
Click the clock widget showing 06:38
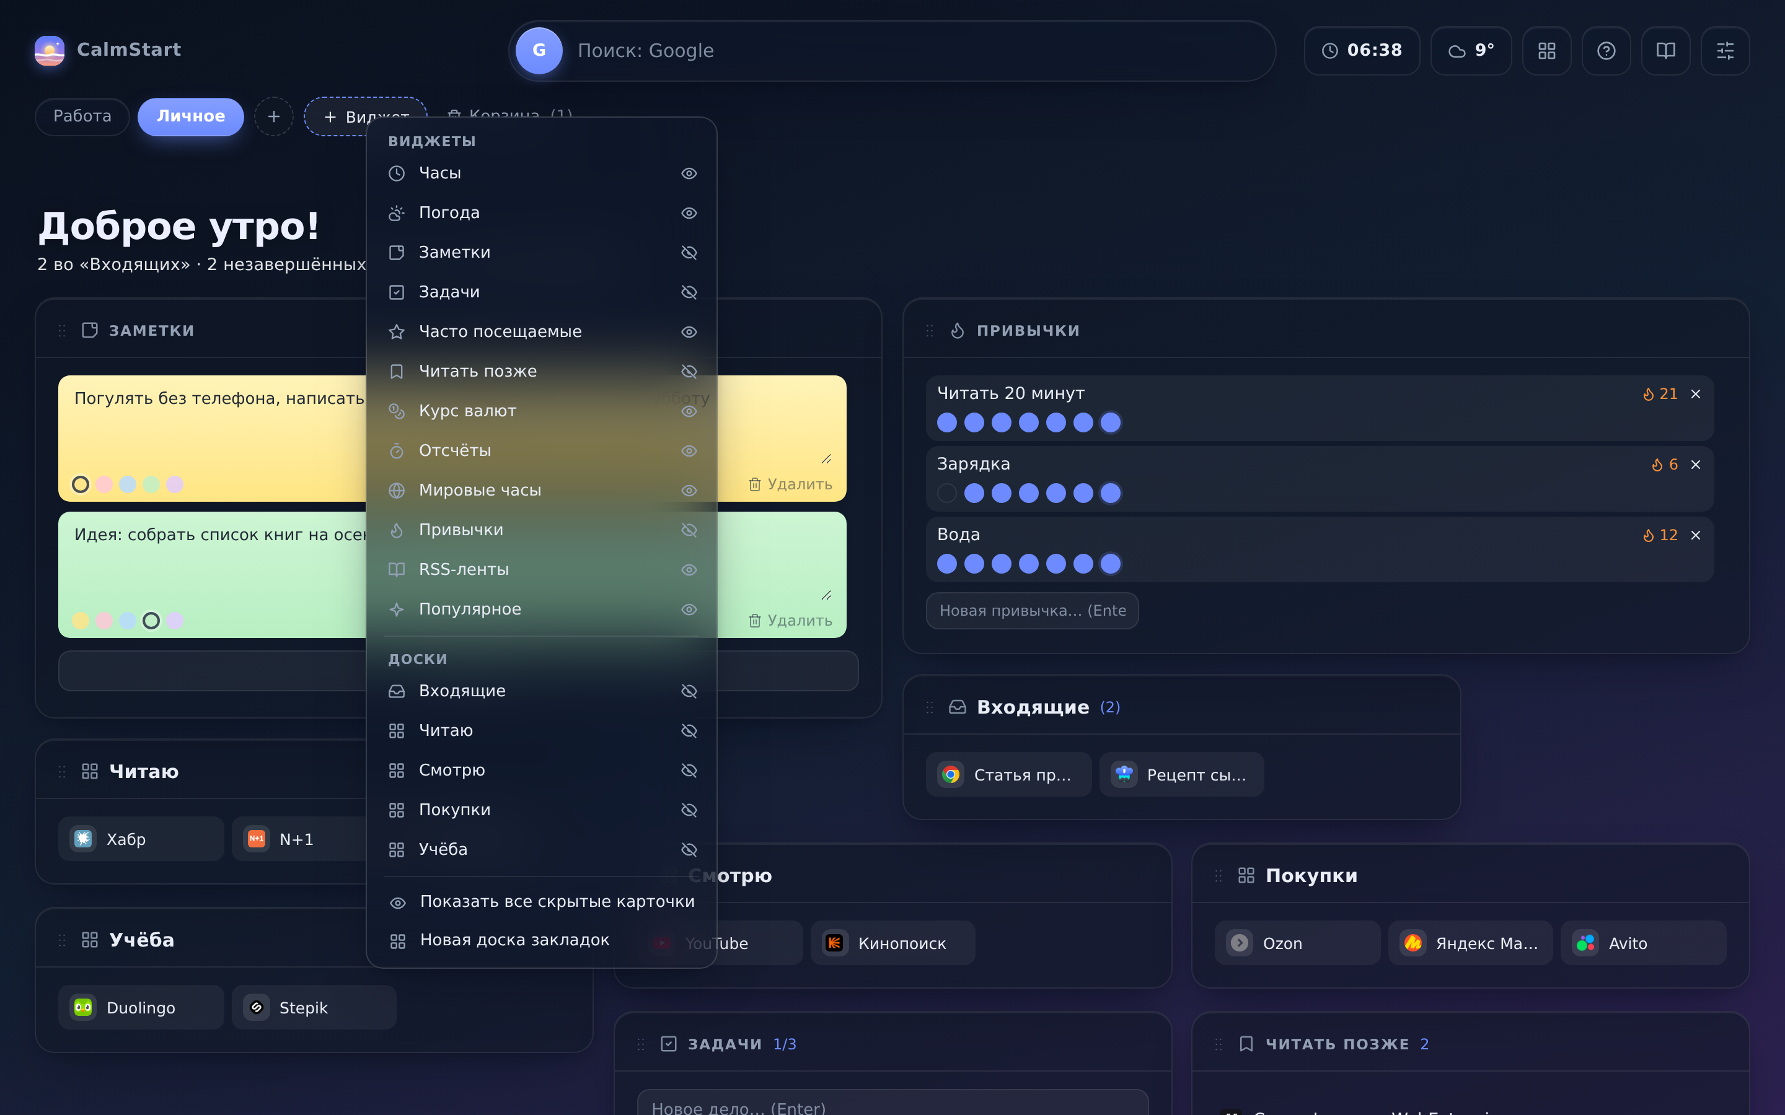coord(1362,50)
